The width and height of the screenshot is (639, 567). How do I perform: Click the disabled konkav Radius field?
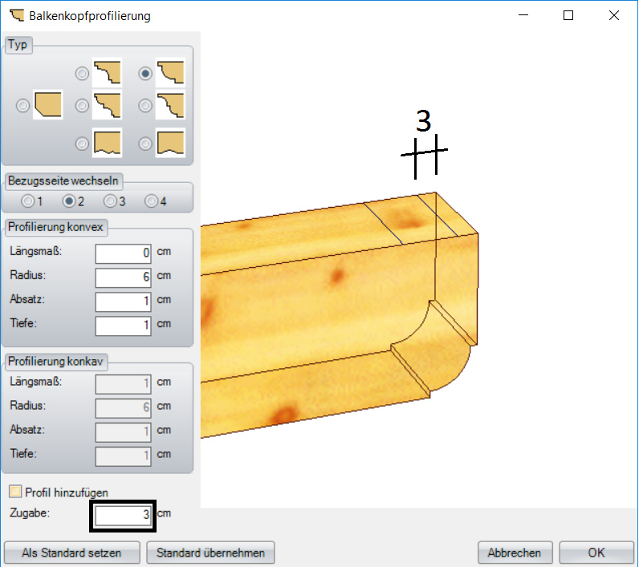click(123, 408)
